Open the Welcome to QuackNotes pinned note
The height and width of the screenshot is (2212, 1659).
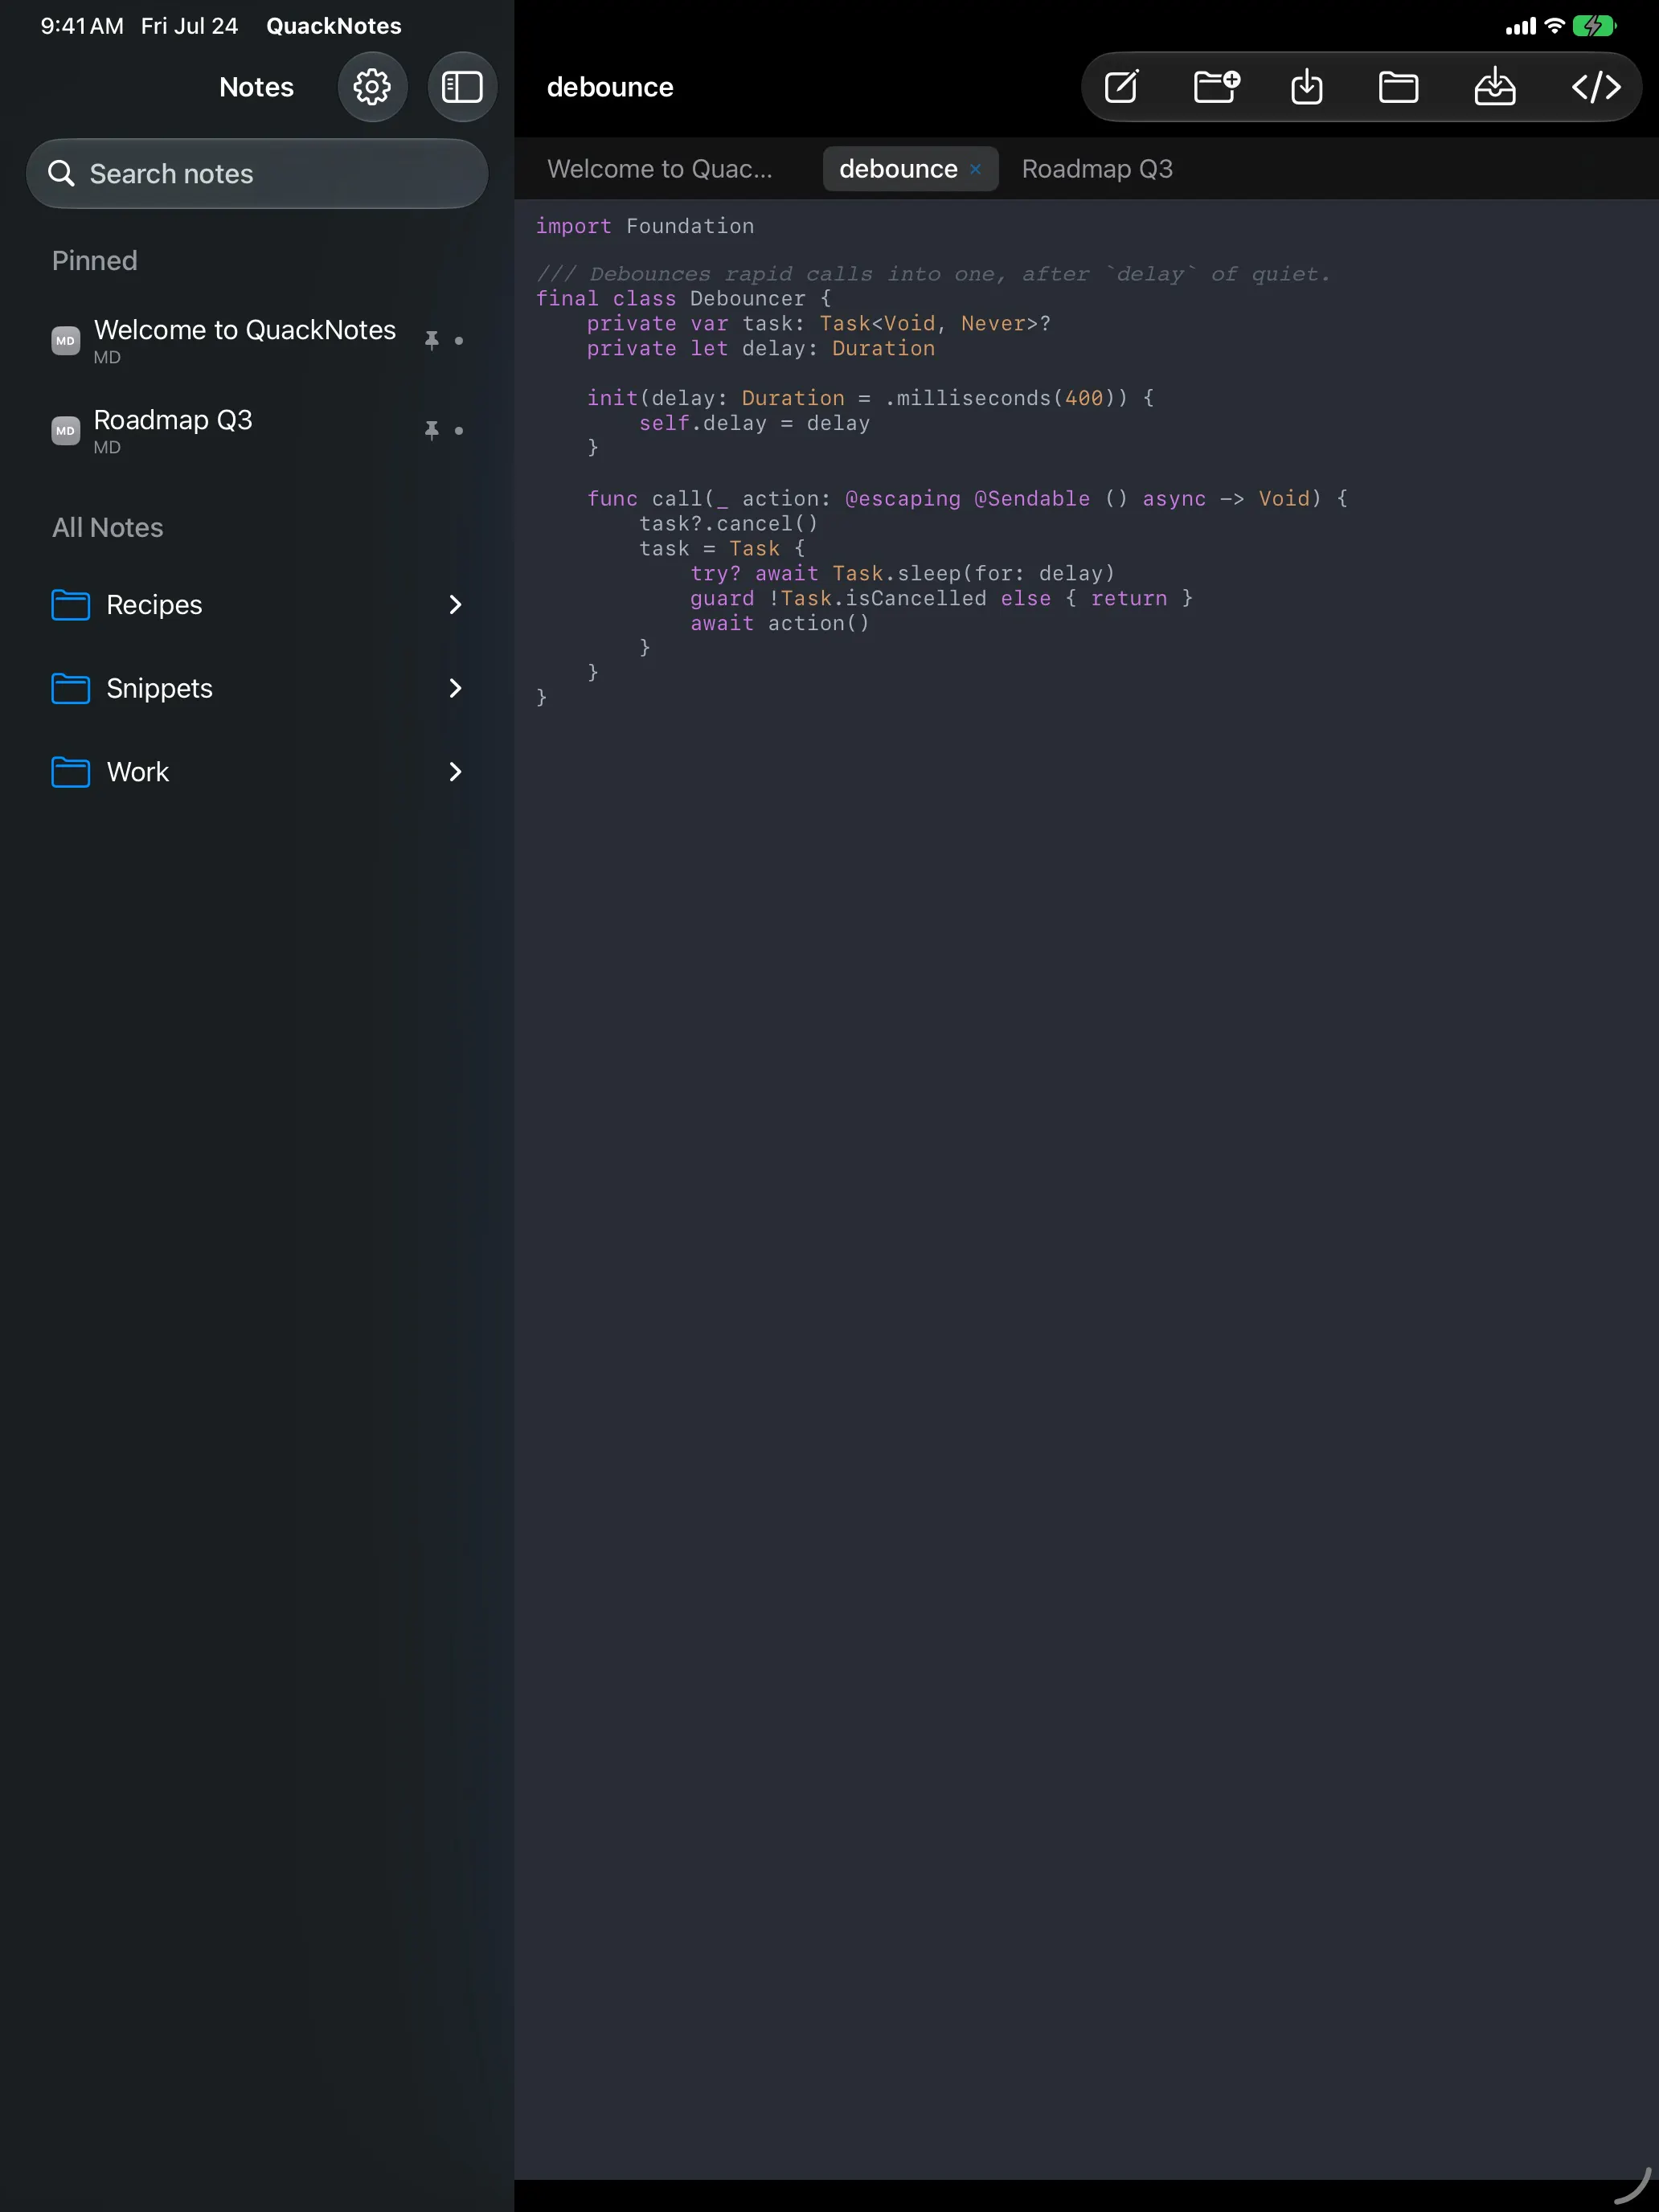pos(257,340)
